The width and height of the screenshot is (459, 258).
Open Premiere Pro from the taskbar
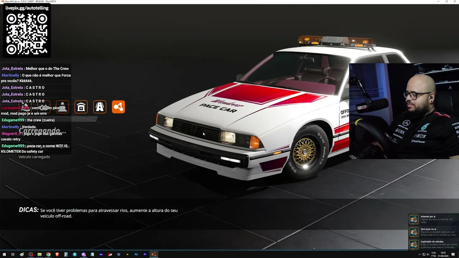pyautogui.click(x=145, y=254)
